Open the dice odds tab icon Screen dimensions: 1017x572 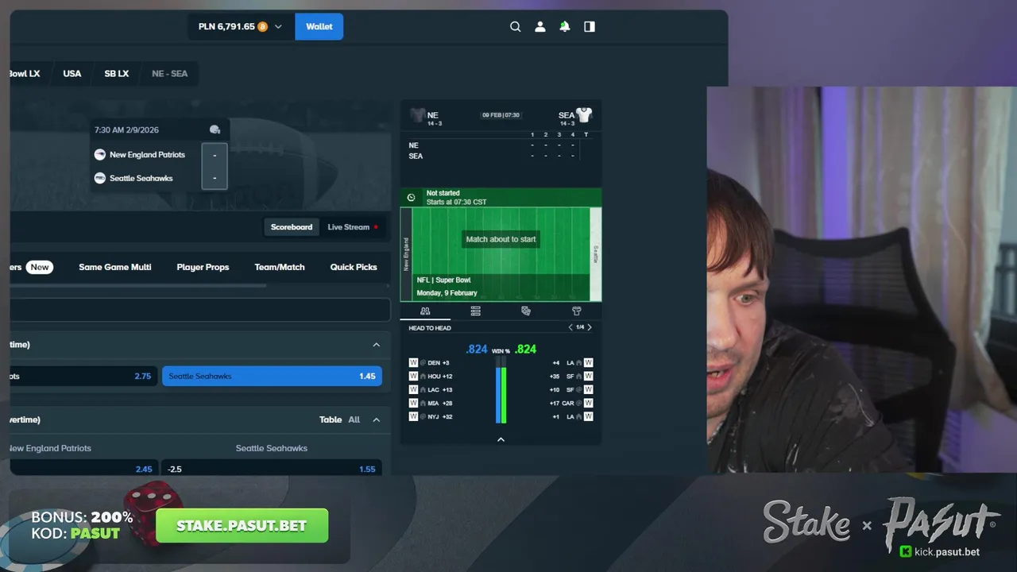coord(526,311)
